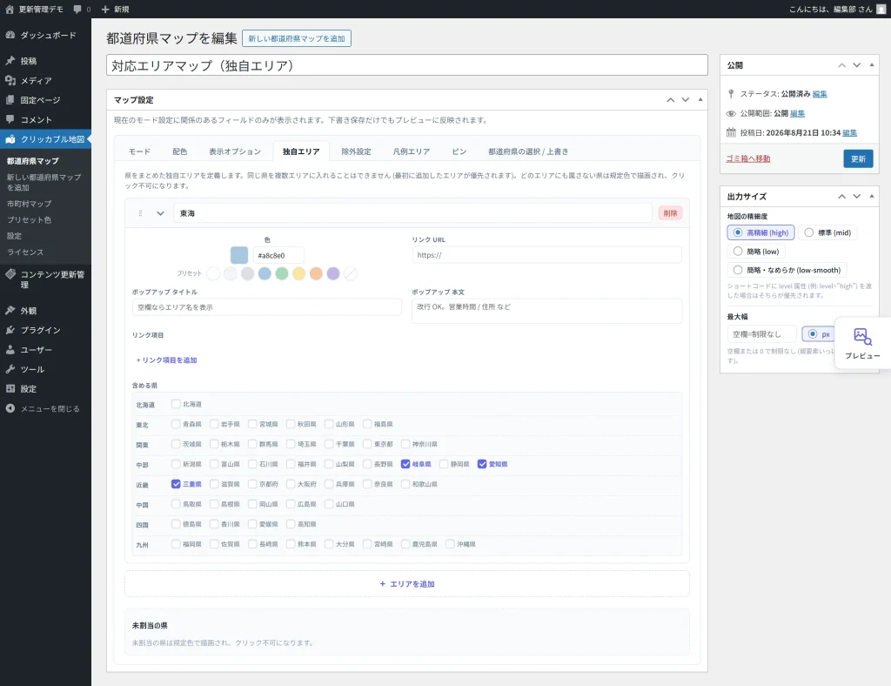Select the 標準 (mid) radio option
The width and height of the screenshot is (891, 686).
pyautogui.click(x=808, y=232)
